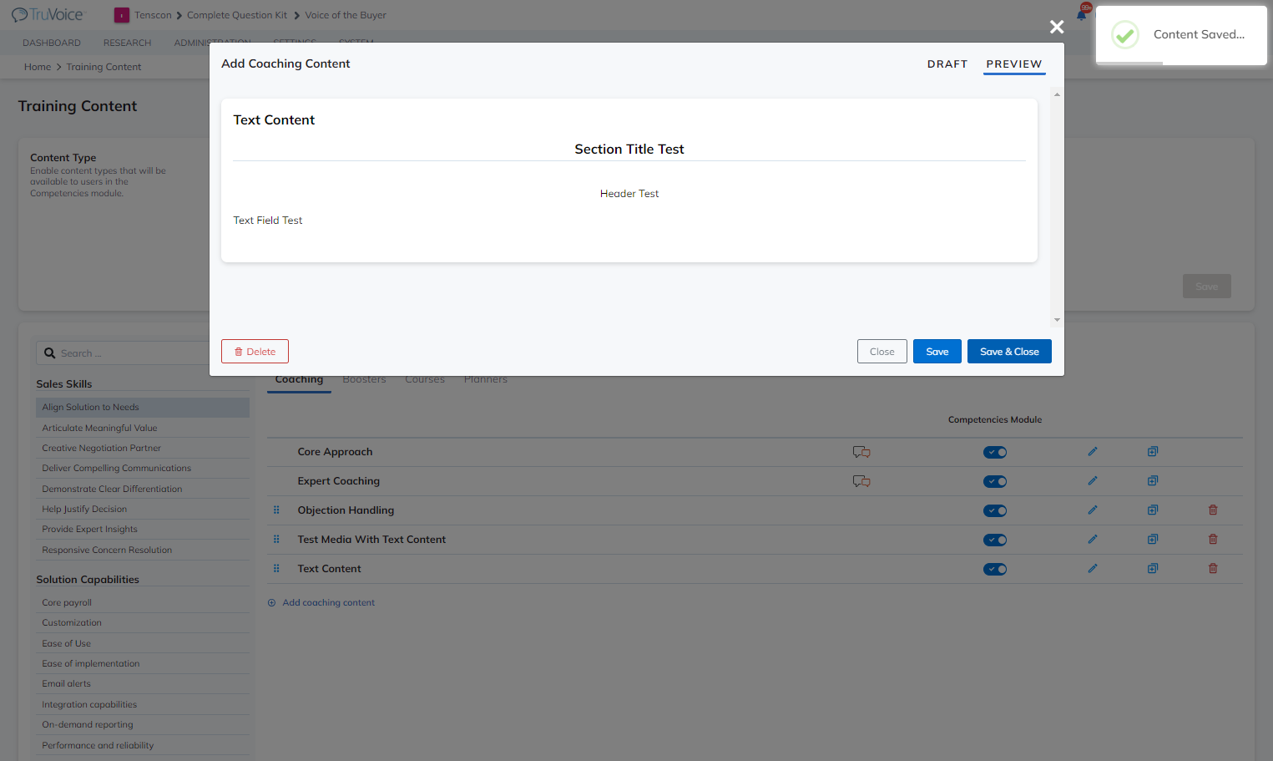This screenshot has height=761, width=1273.
Task: Duplicate the Core Approach content
Action: tap(1152, 452)
